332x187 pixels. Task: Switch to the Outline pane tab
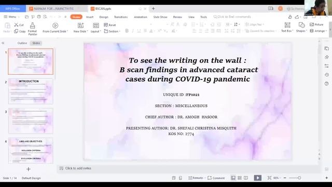[22, 43]
